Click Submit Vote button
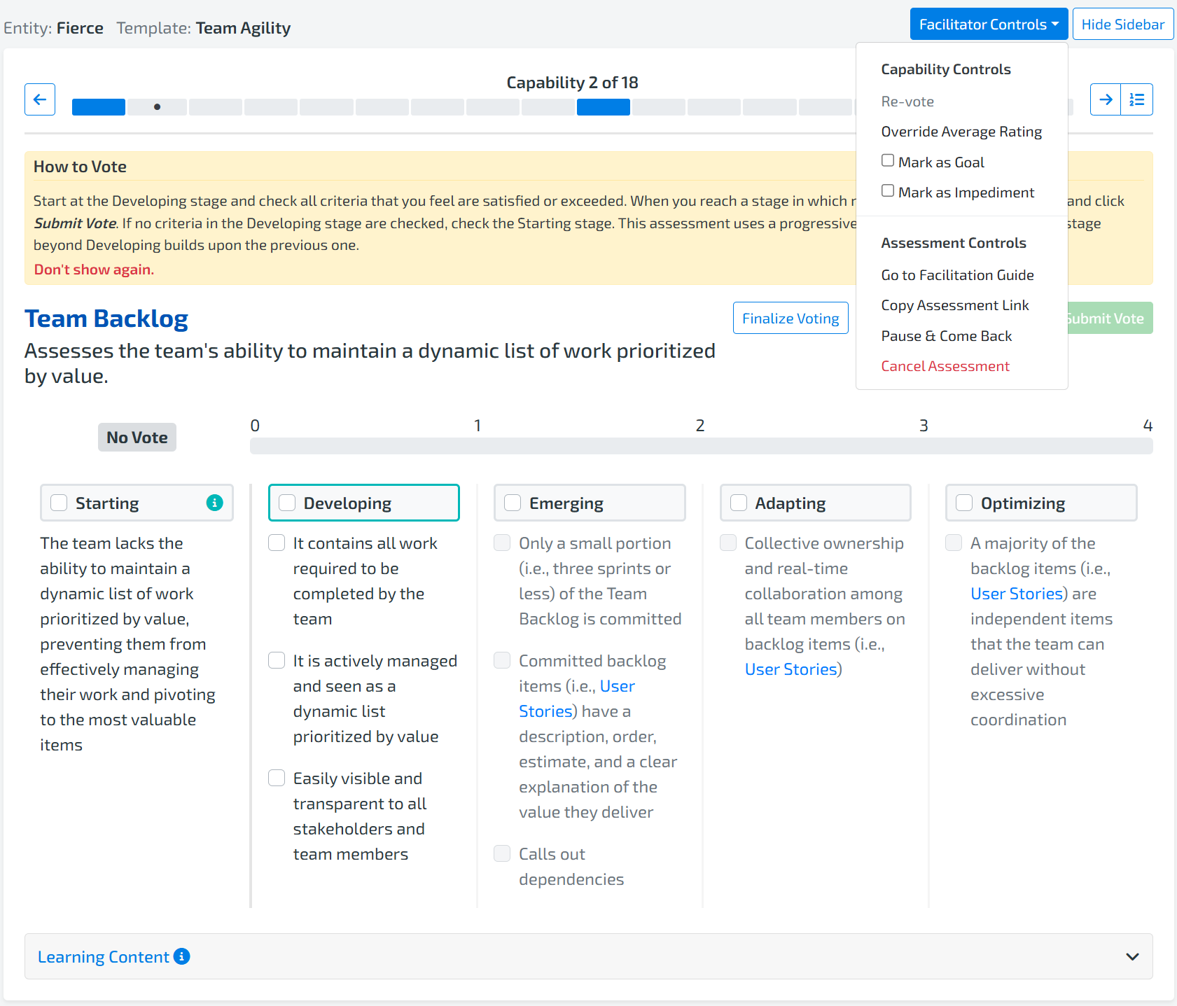 pos(1110,318)
